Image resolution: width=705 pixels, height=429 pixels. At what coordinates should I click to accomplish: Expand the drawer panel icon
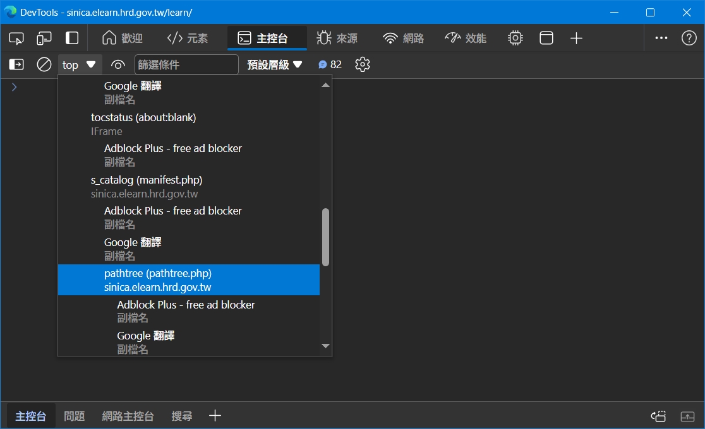coord(687,416)
